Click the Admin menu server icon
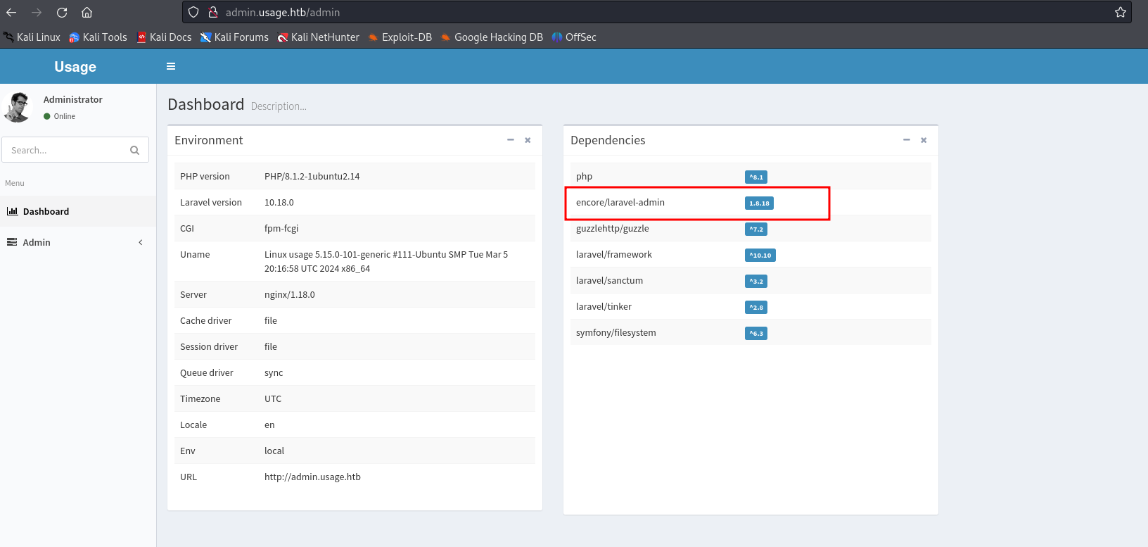Screen dimensions: 1148x547 point(12,242)
